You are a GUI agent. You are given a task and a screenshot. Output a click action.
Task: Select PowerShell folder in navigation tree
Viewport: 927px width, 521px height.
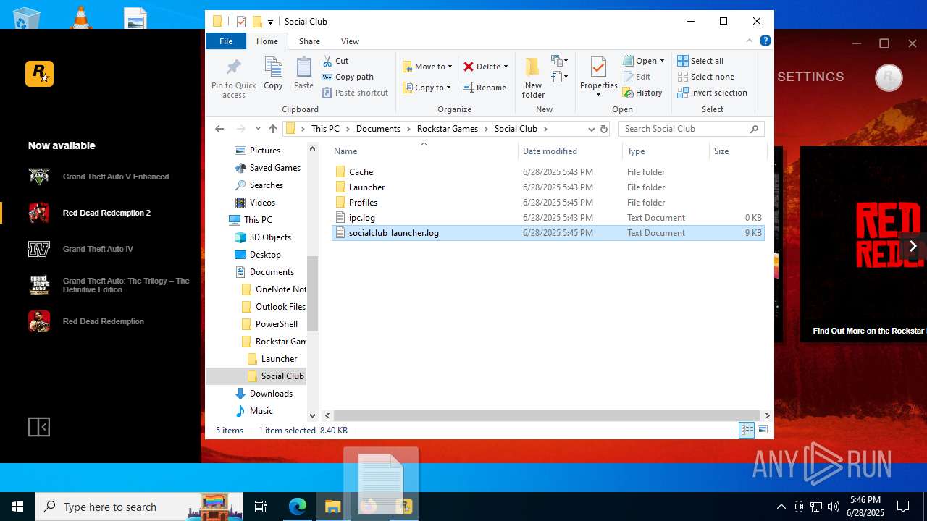tap(276, 324)
